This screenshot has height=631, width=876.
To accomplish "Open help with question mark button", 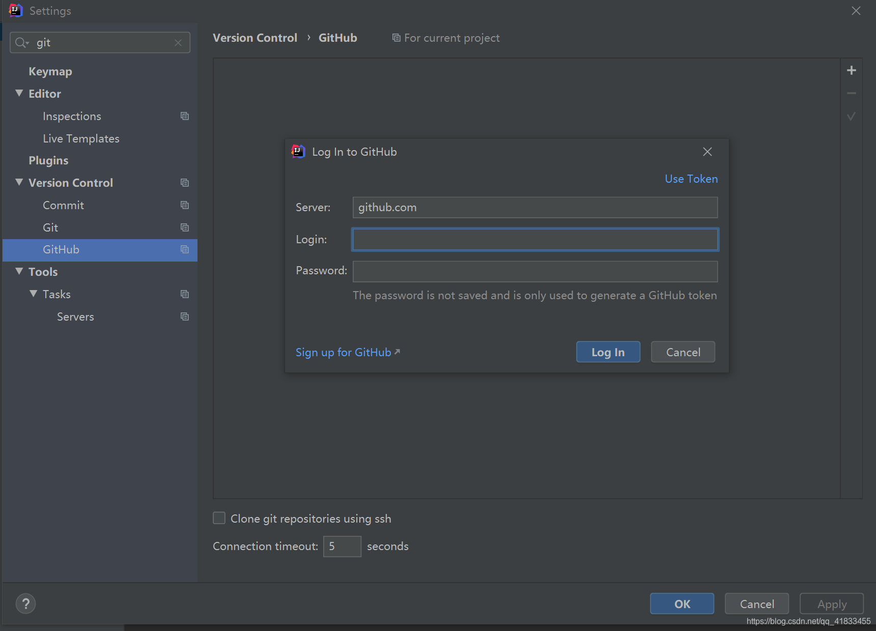I will (x=26, y=604).
